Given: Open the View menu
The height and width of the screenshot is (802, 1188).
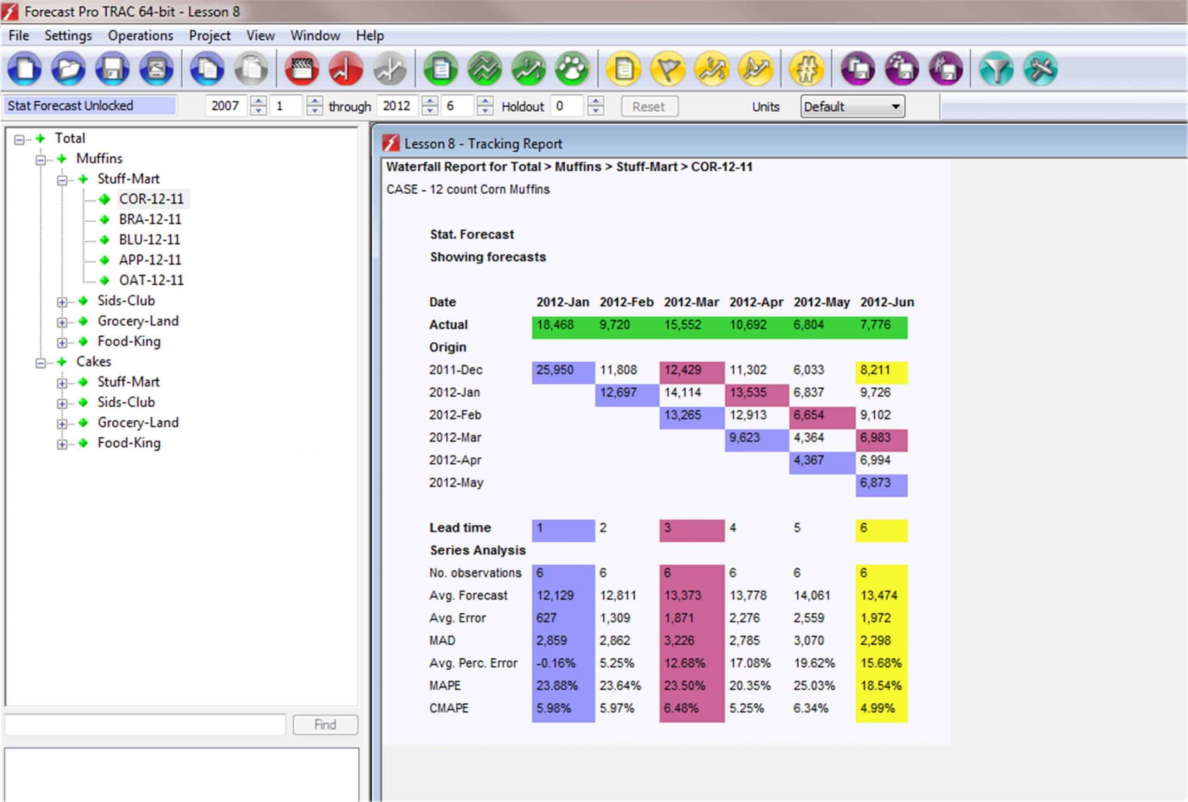Looking at the screenshot, I should (x=260, y=35).
